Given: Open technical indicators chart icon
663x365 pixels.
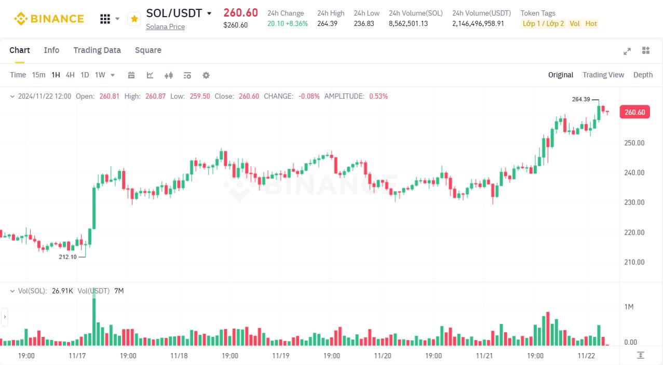Looking at the screenshot, I should click(x=150, y=75).
